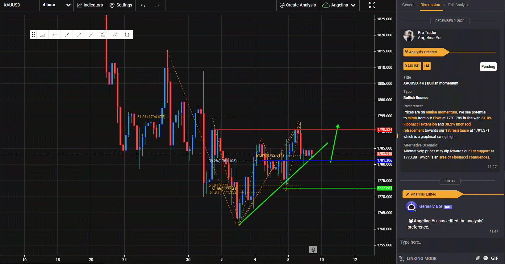Select the Discussion tab
The width and height of the screenshot is (505, 264).
[430, 5]
